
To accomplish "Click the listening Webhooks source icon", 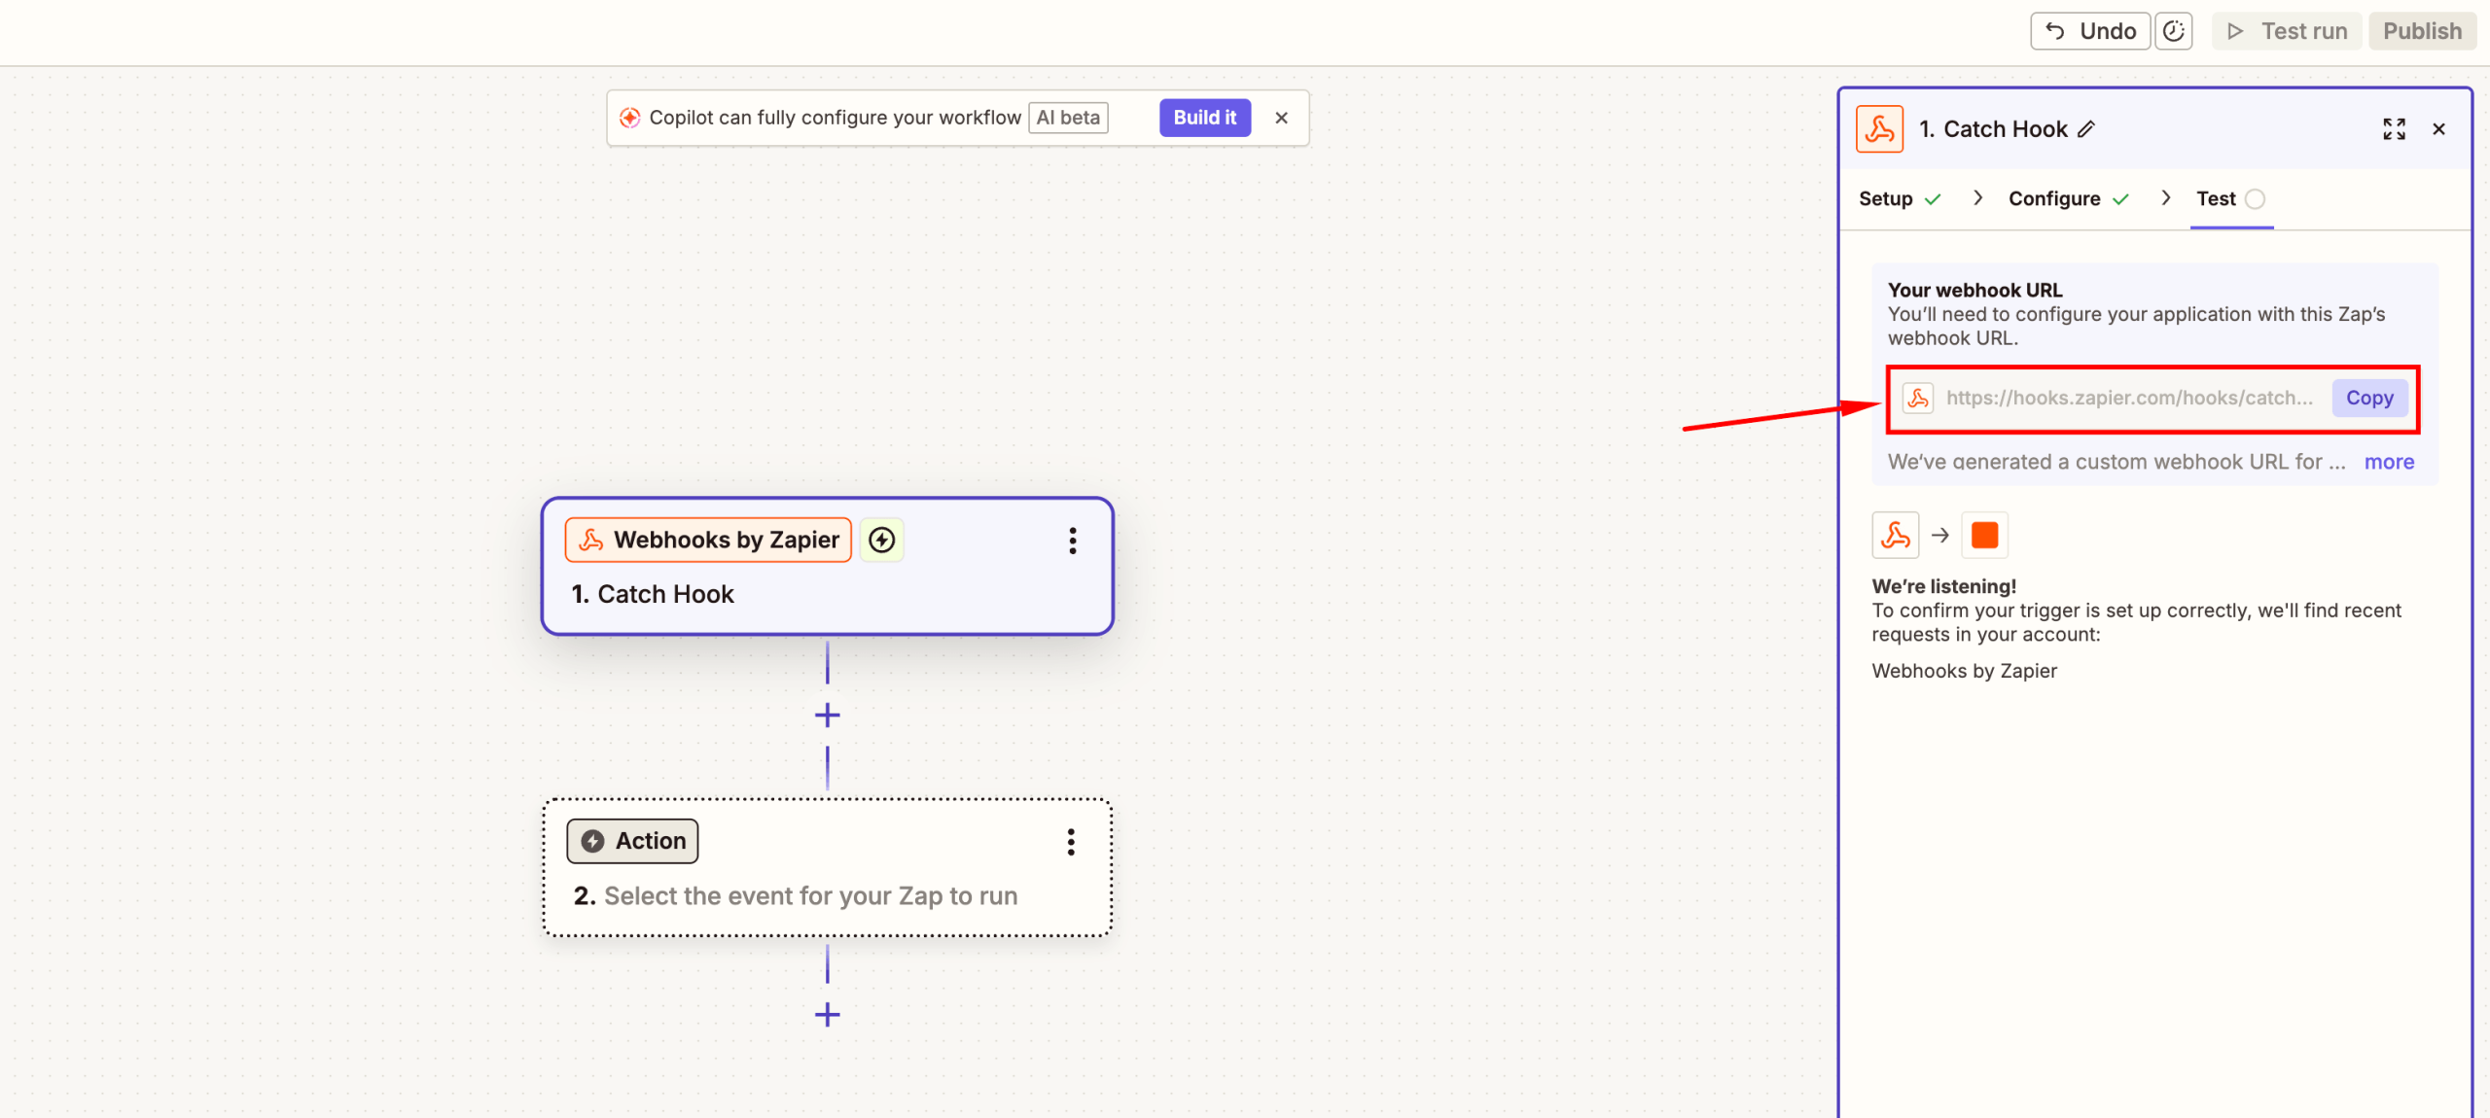I will [1895, 535].
